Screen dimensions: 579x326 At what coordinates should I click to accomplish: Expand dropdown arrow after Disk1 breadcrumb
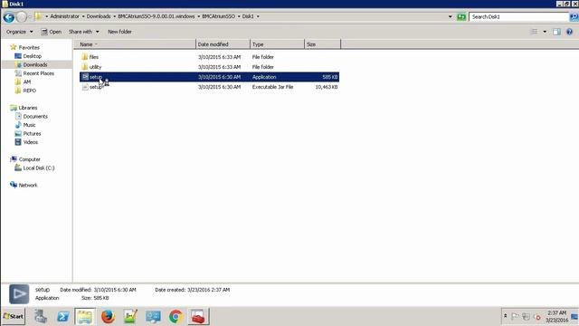coord(258,16)
